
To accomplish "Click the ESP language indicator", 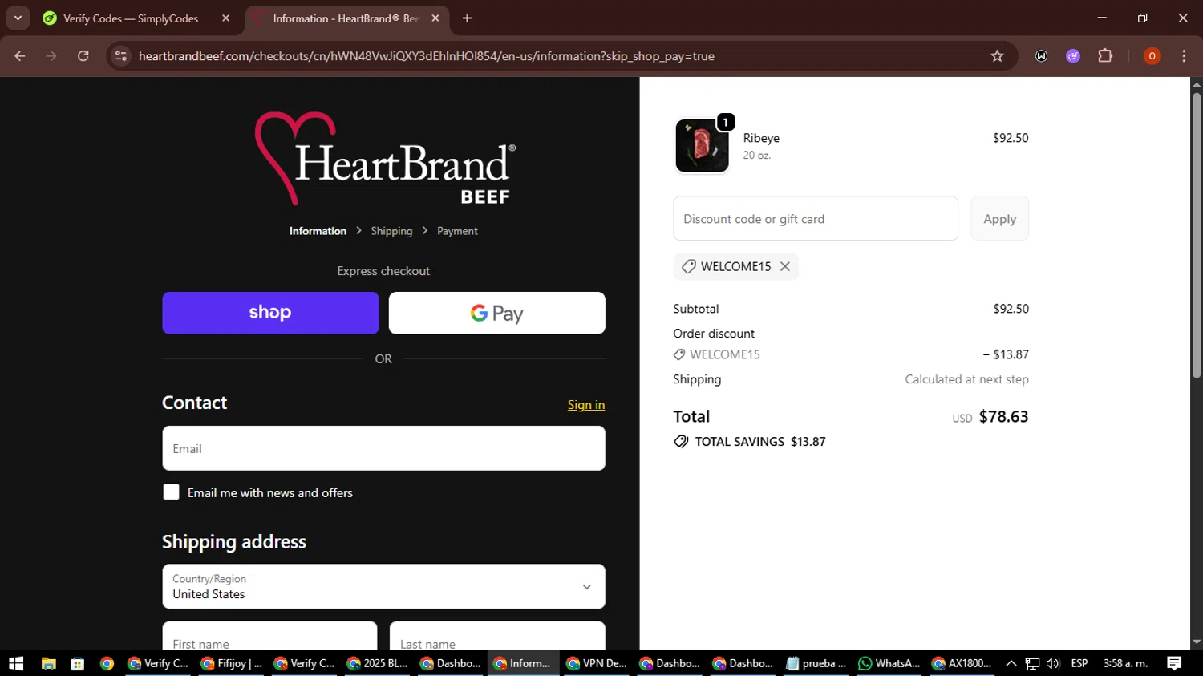I will pos(1079,663).
